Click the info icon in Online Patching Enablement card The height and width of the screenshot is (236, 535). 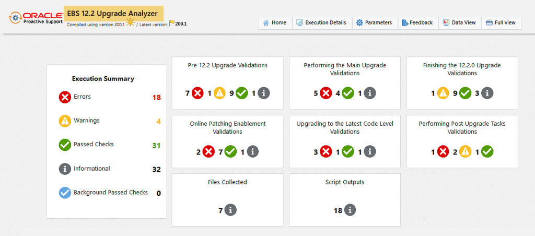point(252,152)
